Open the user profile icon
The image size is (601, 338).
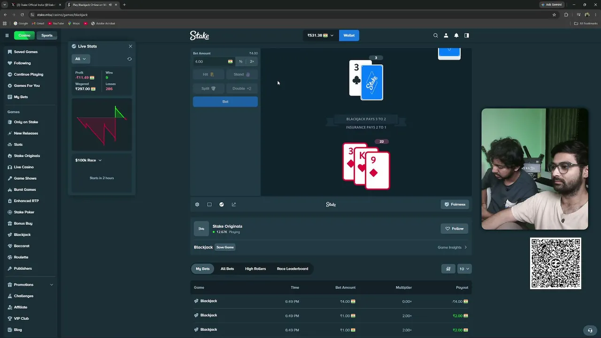[446, 35]
